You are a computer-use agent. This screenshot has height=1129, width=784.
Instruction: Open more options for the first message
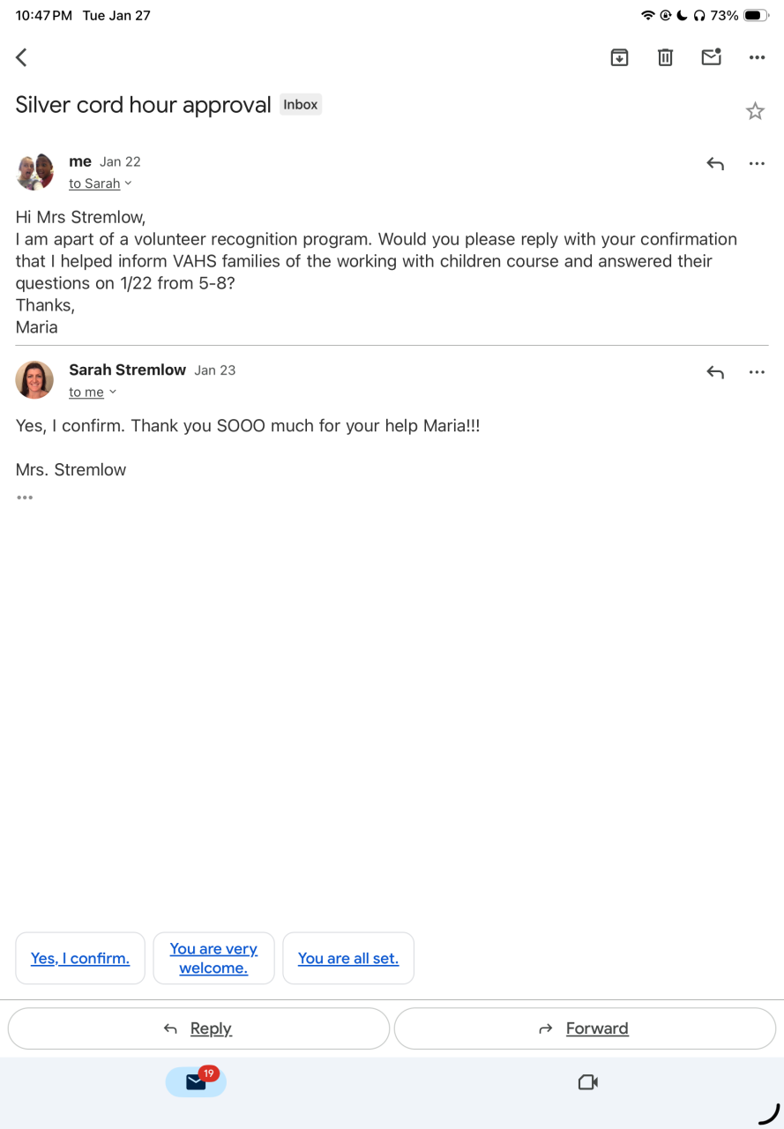(x=757, y=163)
